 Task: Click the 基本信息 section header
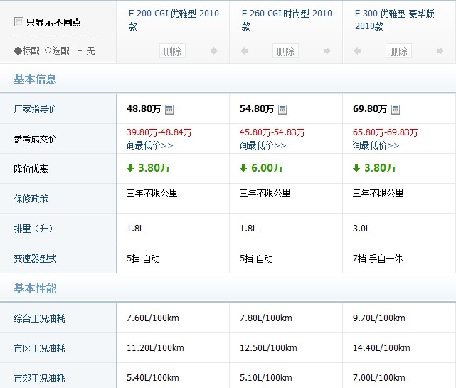(x=35, y=79)
